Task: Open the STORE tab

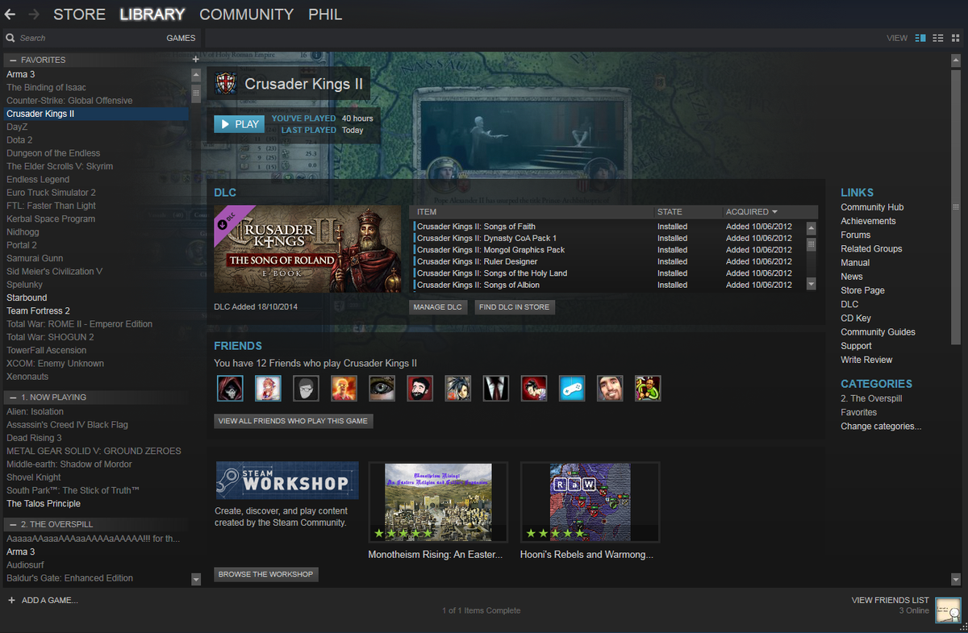Action: pyautogui.click(x=79, y=15)
